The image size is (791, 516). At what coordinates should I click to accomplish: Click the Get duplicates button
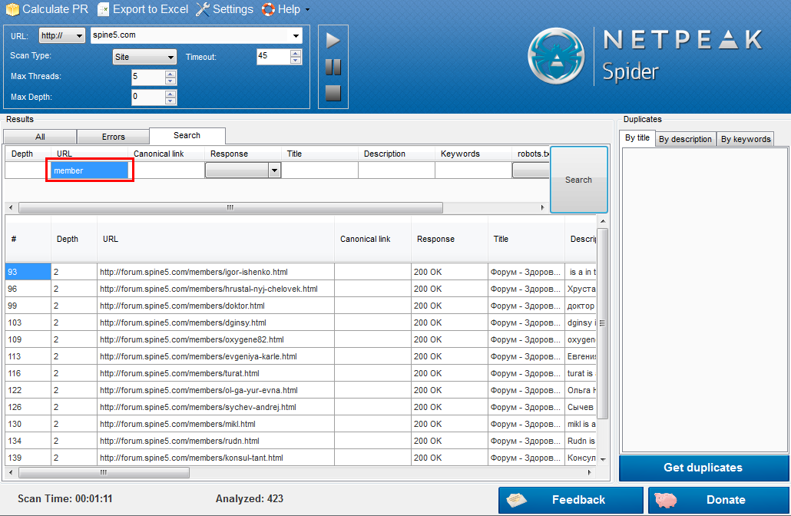[703, 468]
